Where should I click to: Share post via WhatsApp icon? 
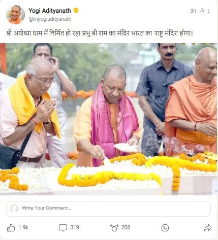165,228
